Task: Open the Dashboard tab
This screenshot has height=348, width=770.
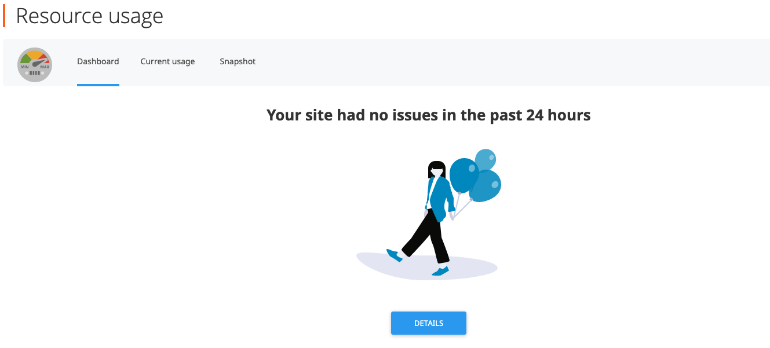Action: pyautogui.click(x=98, y=61)
